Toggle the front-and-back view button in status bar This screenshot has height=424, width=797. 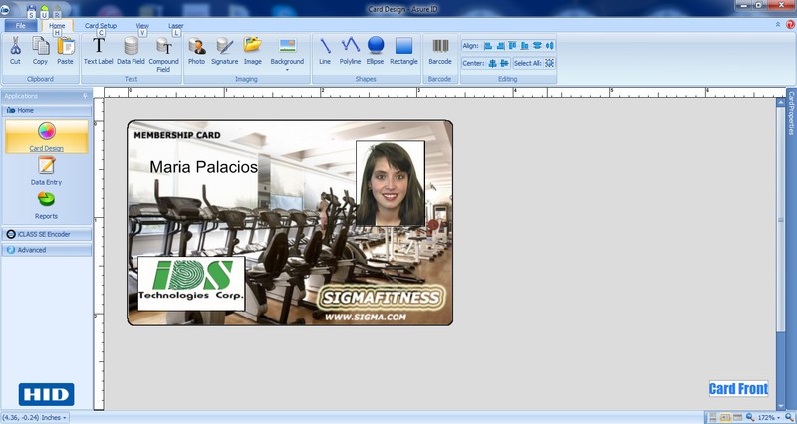[x=712, y=418]
